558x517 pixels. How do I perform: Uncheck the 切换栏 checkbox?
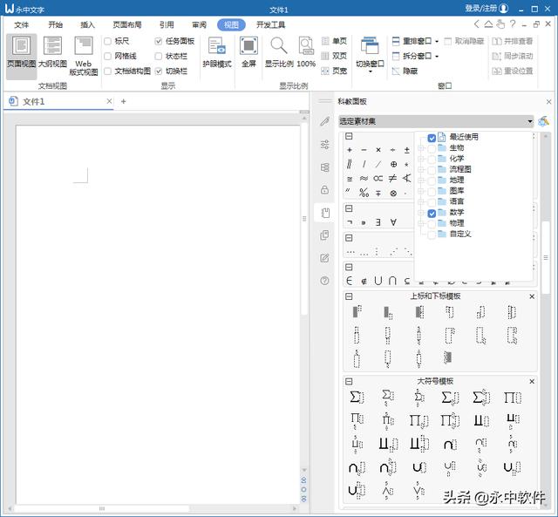159,71
